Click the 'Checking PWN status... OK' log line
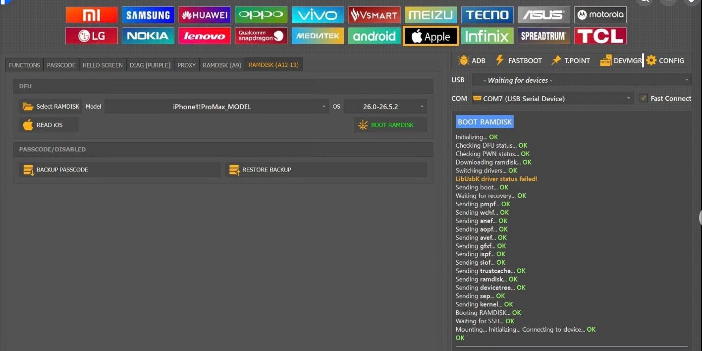This screenshot has width=702, height=351. click(x=492, y=154)
